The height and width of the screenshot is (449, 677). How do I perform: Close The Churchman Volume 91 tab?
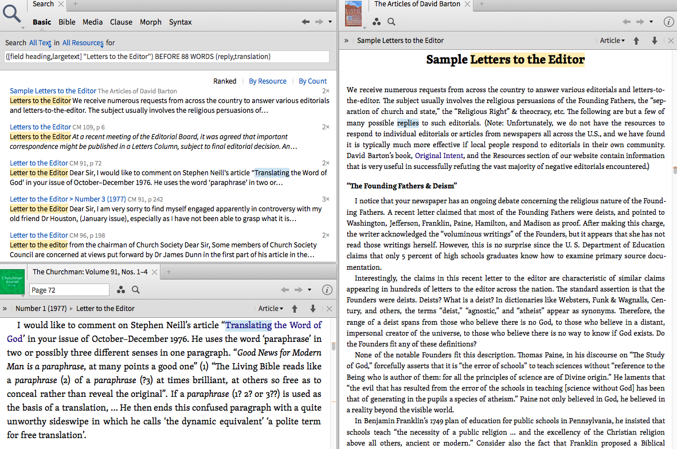(154, 272)
